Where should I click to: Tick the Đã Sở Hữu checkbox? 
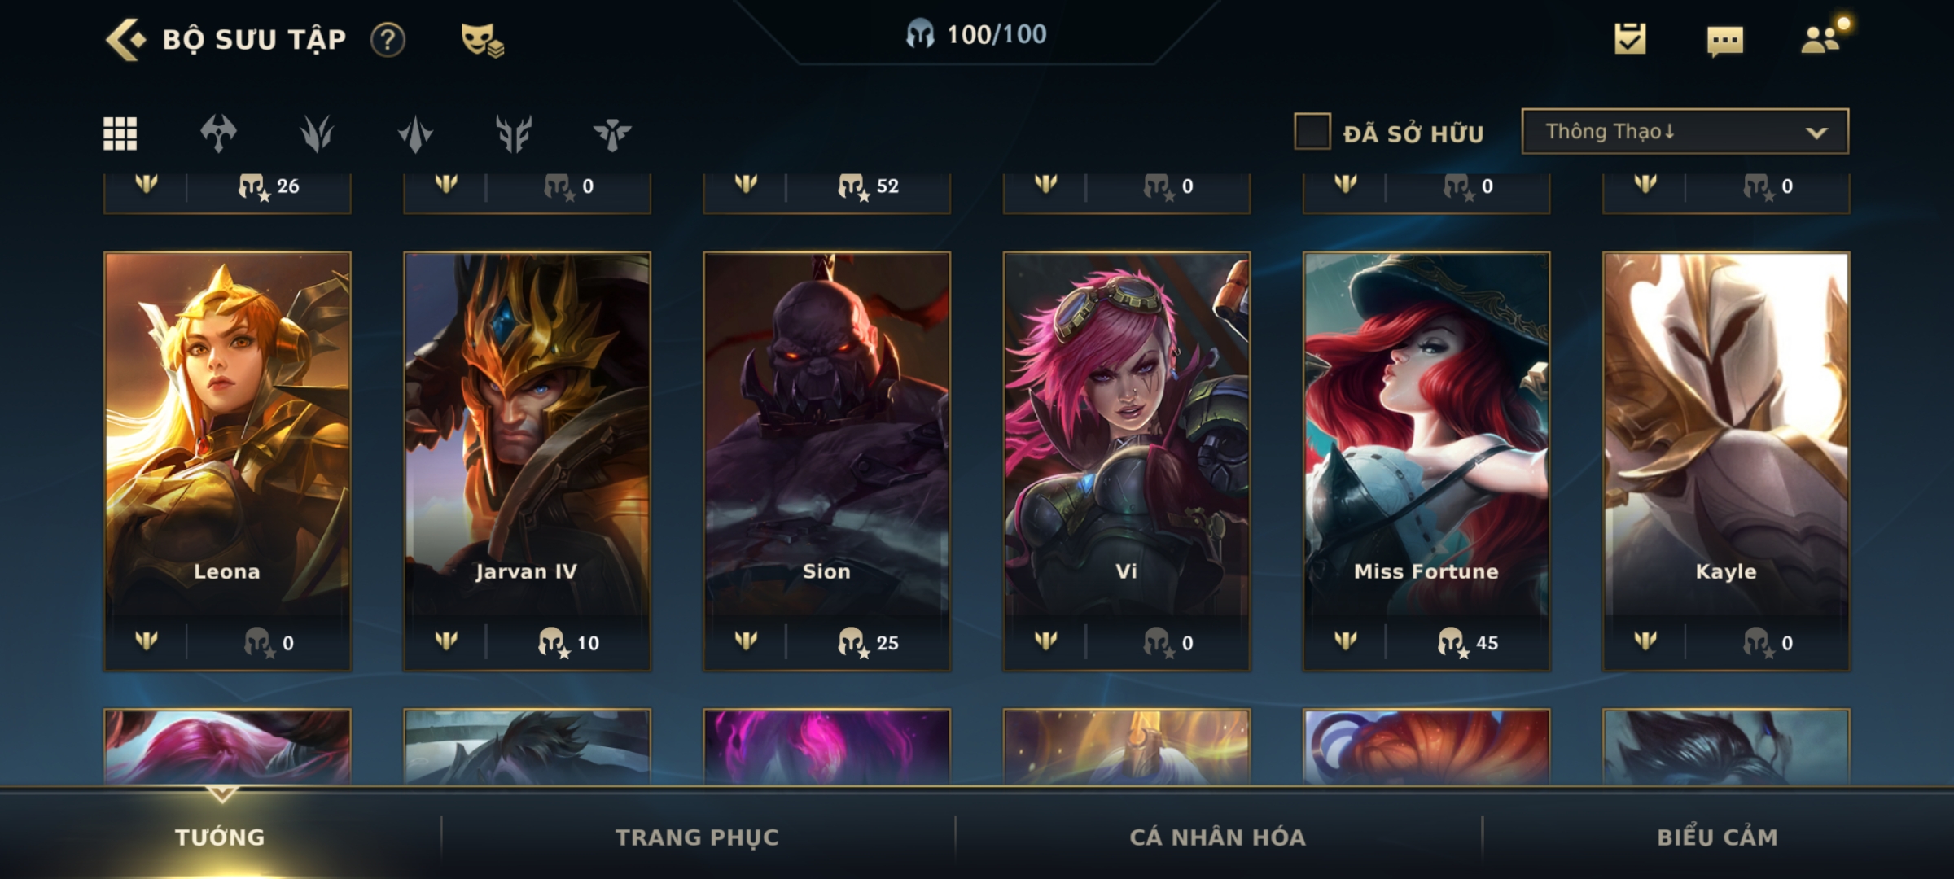point(1312,131)
